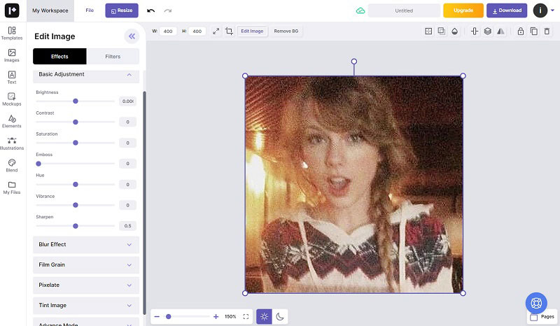Click the Contrast slider handle

(x=76, y=122)
